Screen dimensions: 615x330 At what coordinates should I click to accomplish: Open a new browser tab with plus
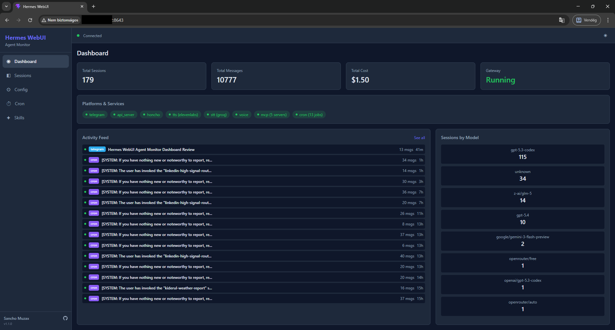click(x=94, y=6)
